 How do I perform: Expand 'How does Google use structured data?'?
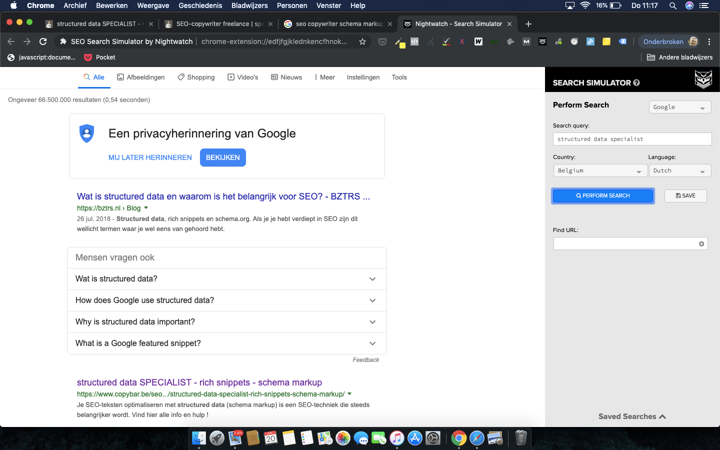click(227, 300)
